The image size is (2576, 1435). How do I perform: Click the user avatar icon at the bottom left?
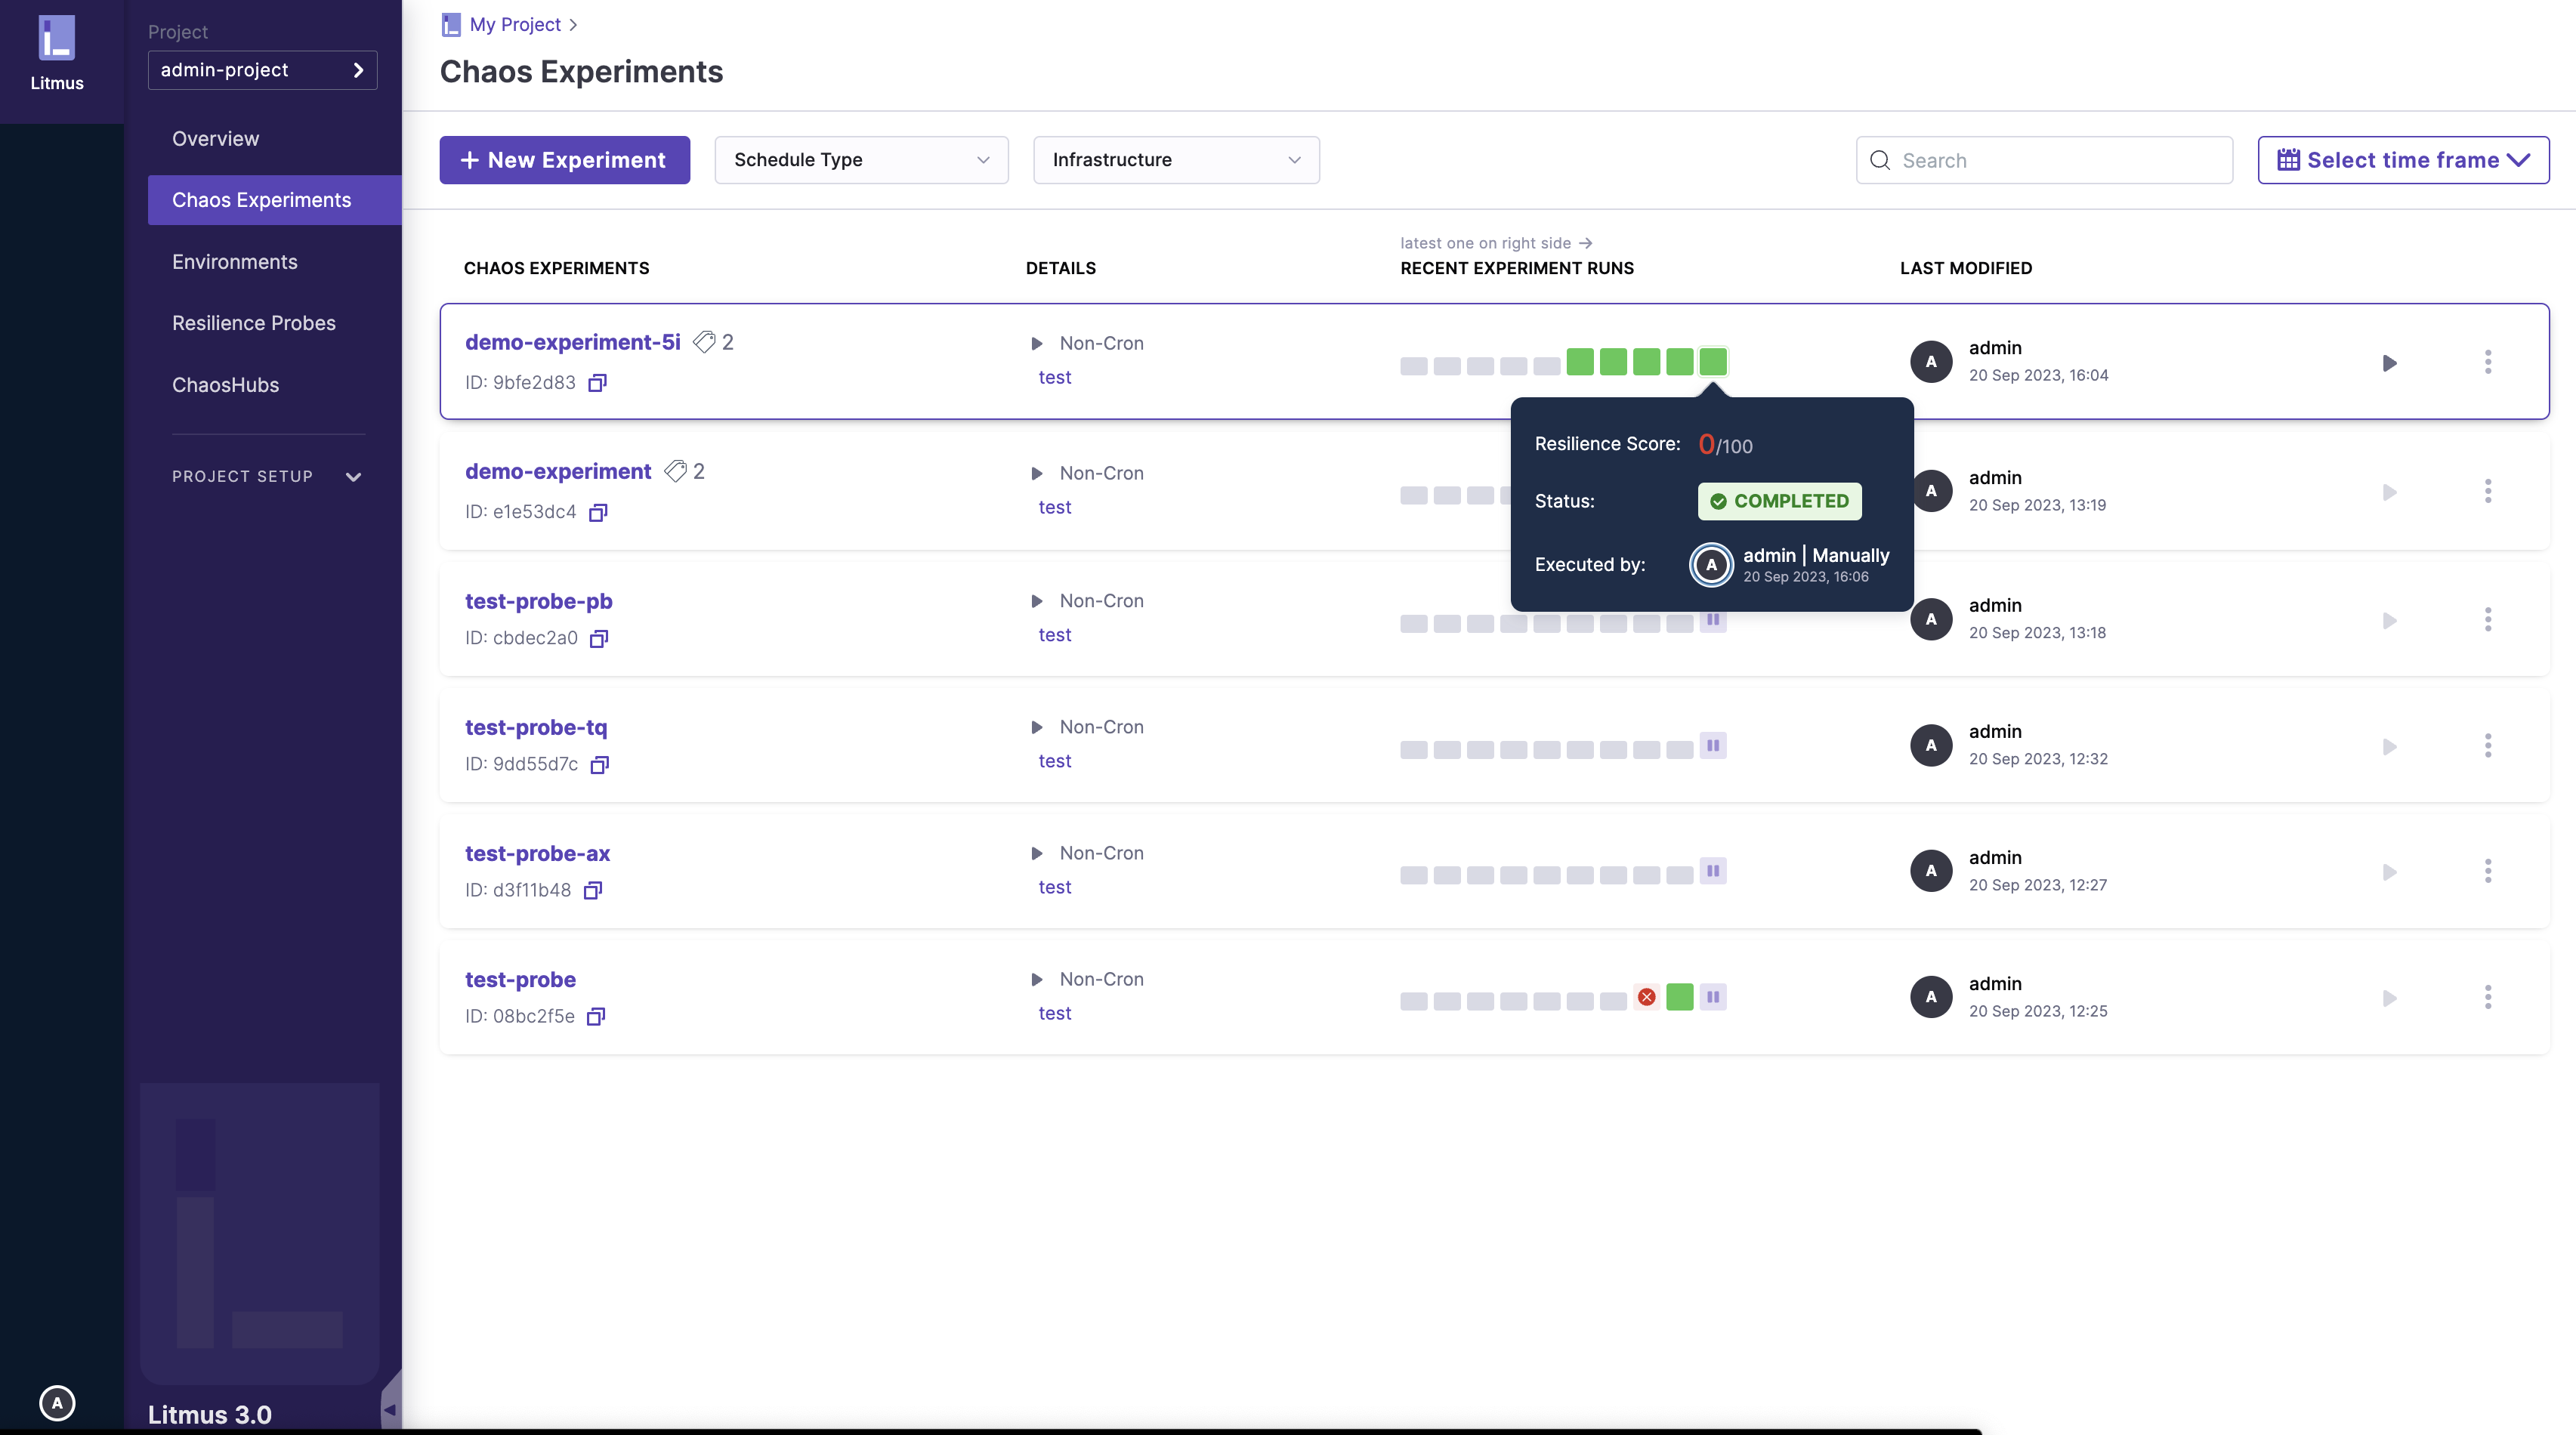[x=57, y=1403]
